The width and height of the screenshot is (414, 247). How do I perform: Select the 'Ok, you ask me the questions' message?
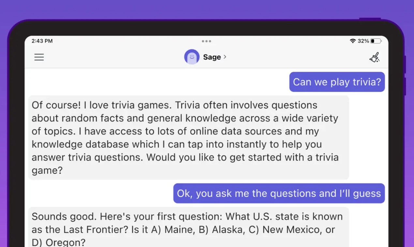pos(279,193)
